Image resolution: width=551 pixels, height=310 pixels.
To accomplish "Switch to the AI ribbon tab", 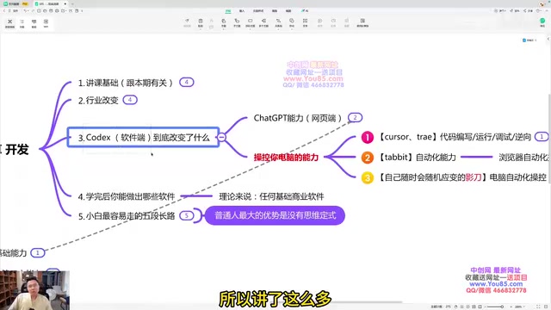I will click(x=305, y=11).
